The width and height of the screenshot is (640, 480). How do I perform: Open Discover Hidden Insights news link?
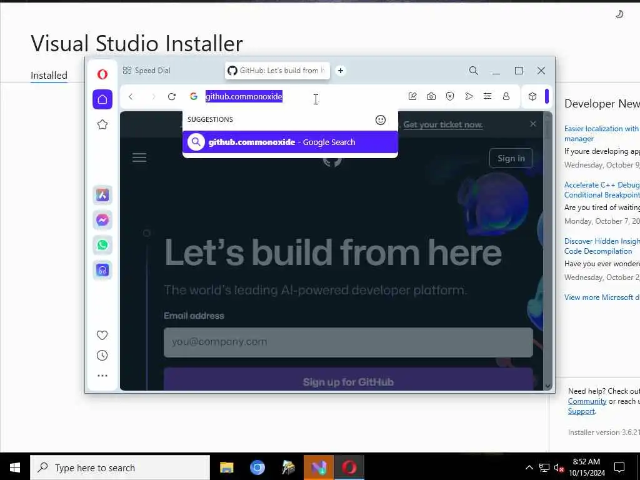click(x=602, y=246)
